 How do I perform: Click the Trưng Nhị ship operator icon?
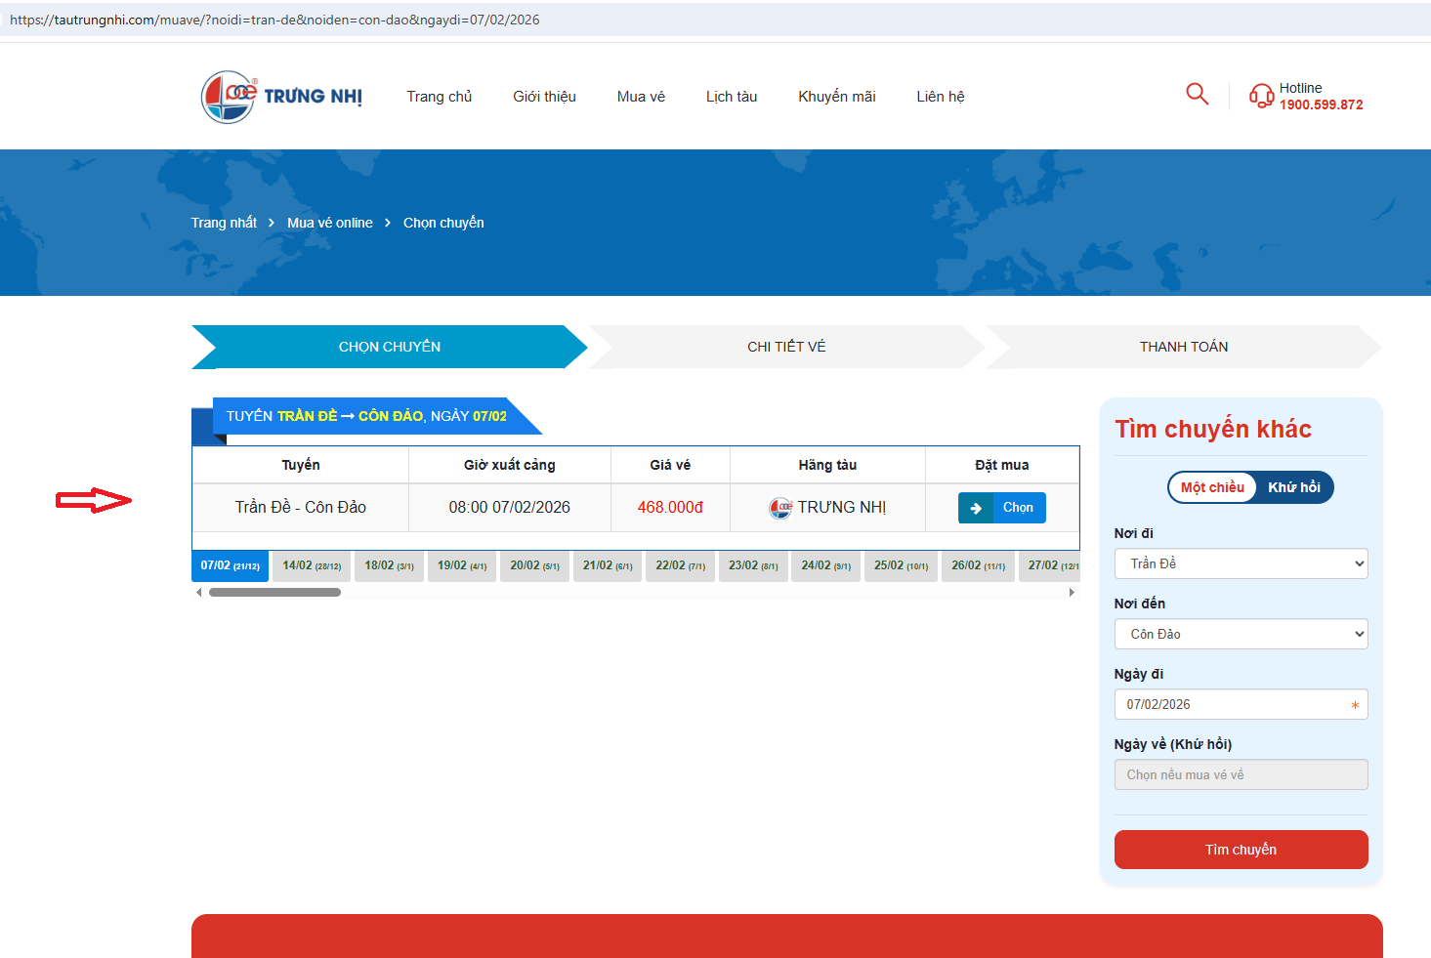[780, 508]
